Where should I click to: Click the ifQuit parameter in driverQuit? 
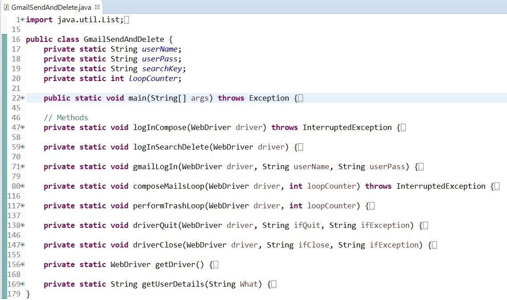tap(307, 226)
